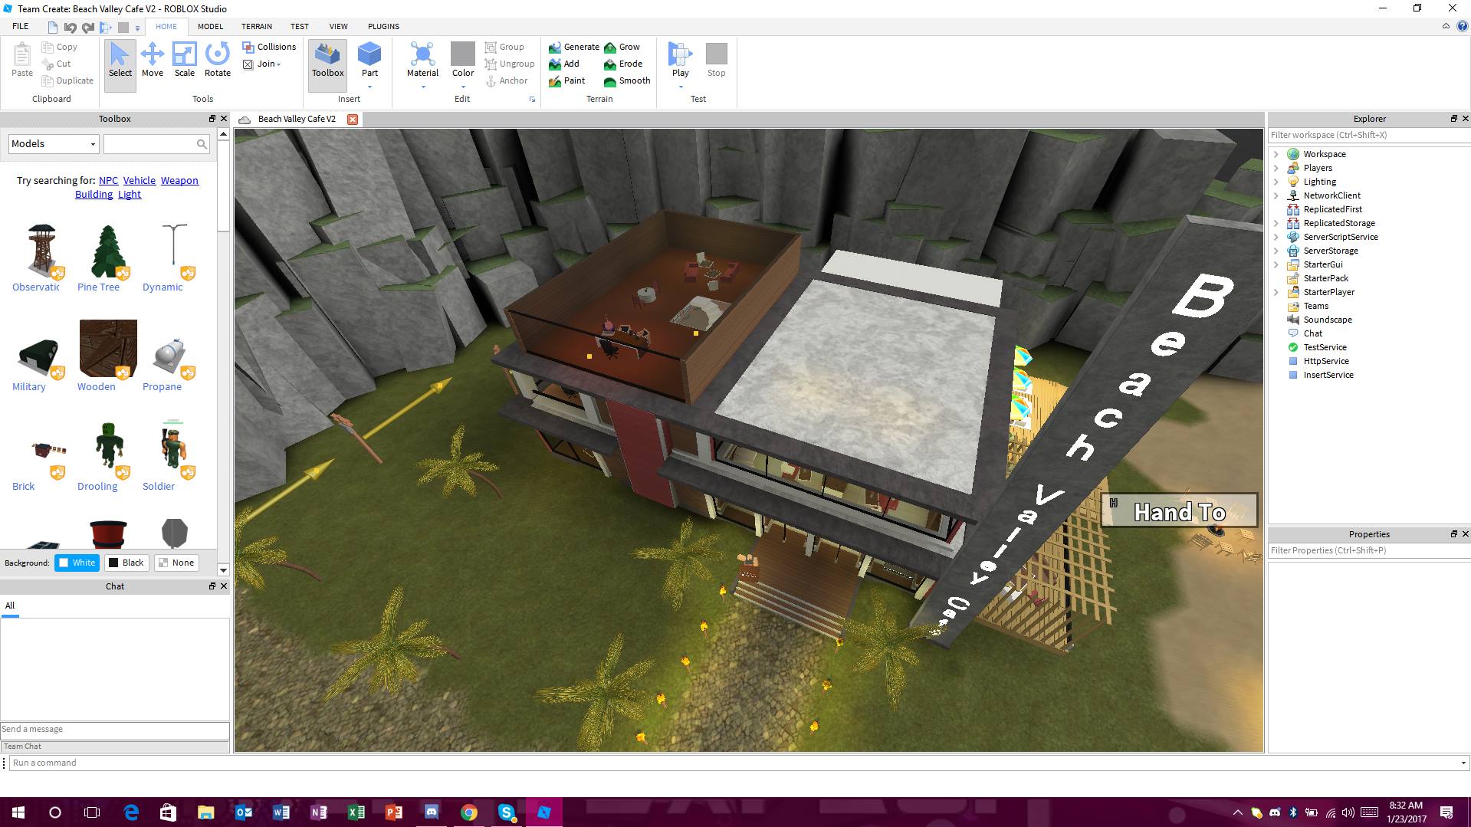1471x827 pixels.
Task: Expand the StarterGui tree node
Action: (x=1276, y=264)
